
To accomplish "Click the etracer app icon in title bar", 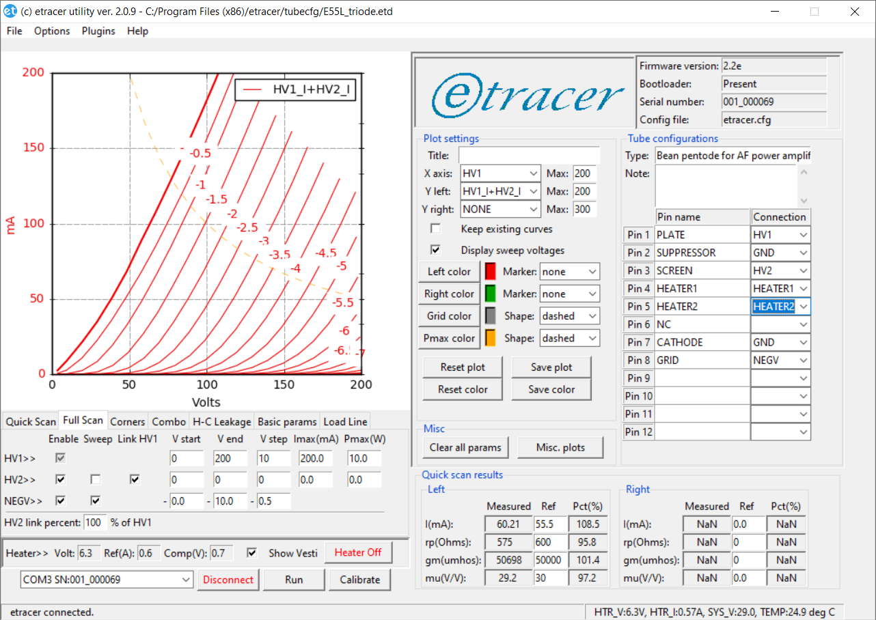I will 10,12.
